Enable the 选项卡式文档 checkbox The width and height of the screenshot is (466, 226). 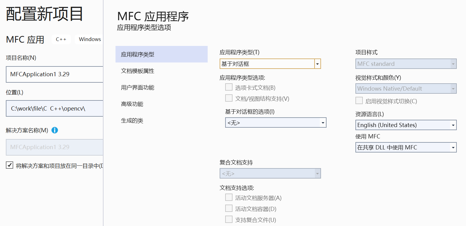[229, 87]
